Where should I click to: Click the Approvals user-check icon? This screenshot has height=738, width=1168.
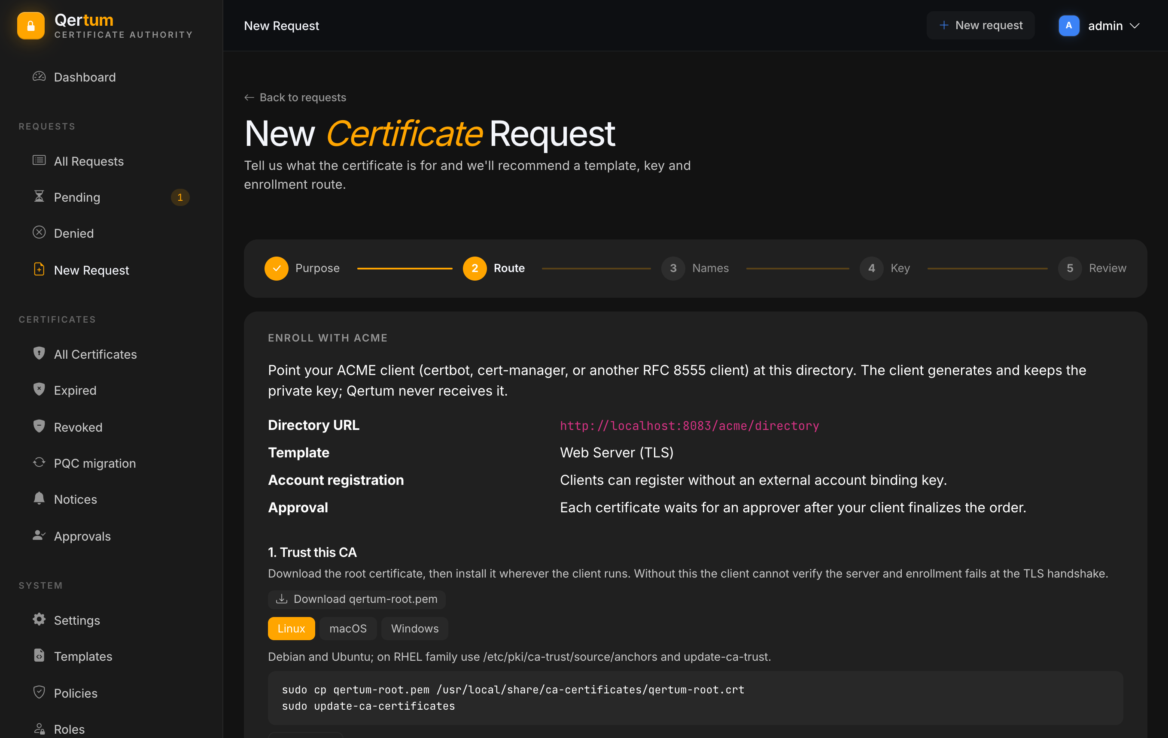39,535
